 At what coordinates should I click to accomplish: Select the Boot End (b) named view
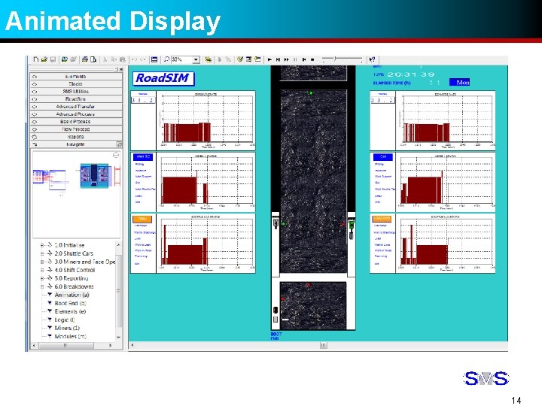70,303
